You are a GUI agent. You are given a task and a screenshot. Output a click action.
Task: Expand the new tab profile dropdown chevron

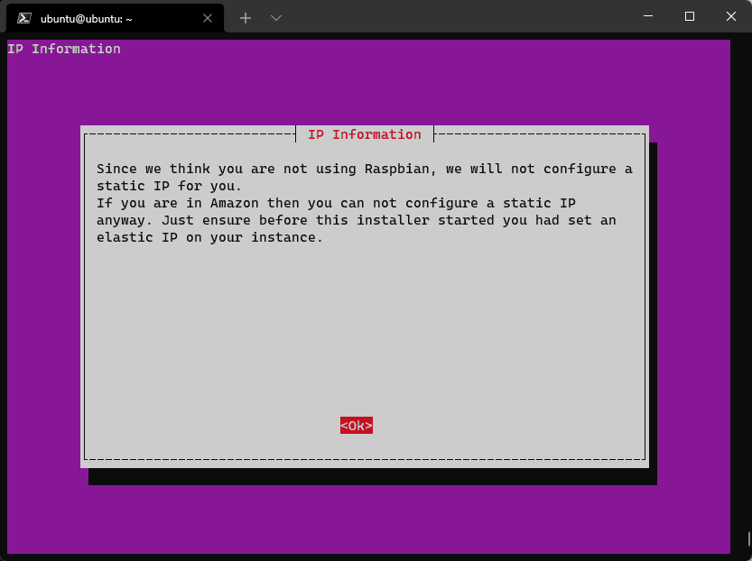276,18
